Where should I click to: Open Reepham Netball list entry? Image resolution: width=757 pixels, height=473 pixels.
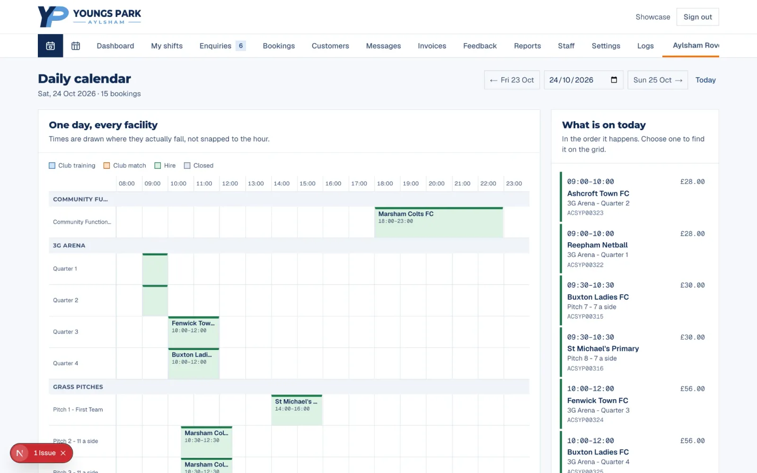point(635,248)
